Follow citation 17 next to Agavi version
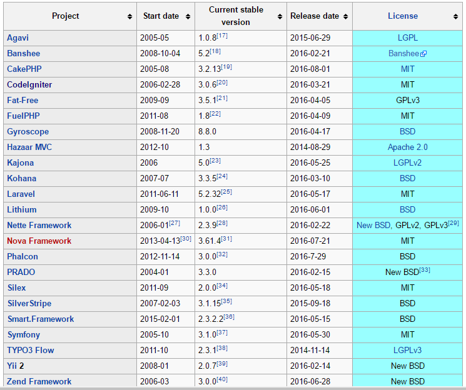This screenshot has height=390, width=466. click(x=222, y=36)
